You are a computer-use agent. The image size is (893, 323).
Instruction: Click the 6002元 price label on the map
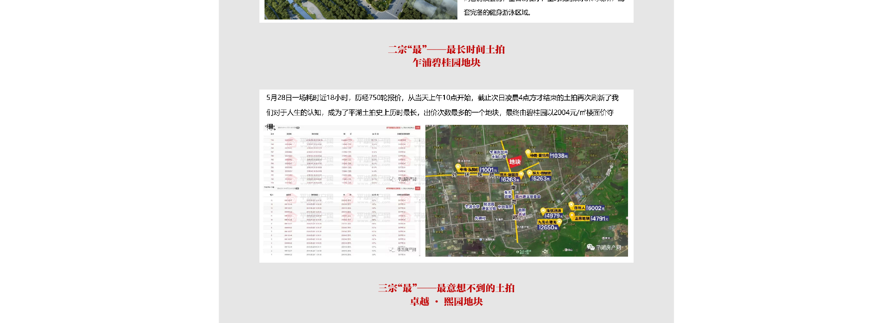coord(596,208)
